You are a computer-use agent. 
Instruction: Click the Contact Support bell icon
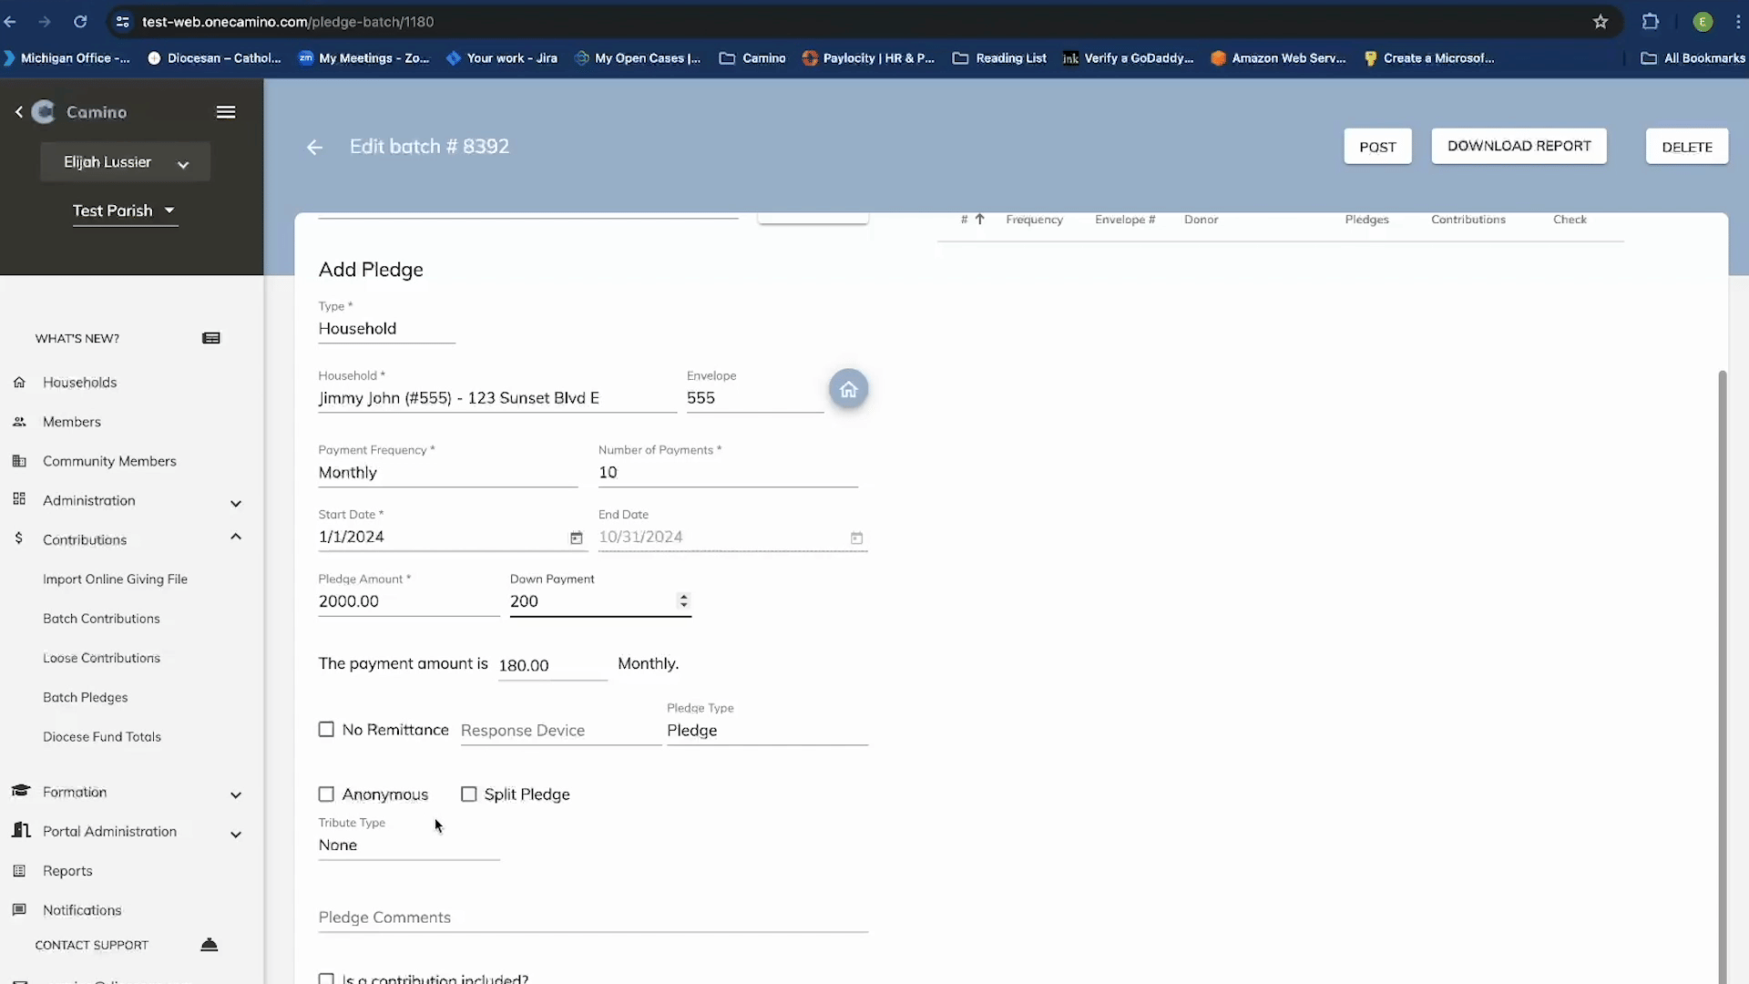(209, 944)
